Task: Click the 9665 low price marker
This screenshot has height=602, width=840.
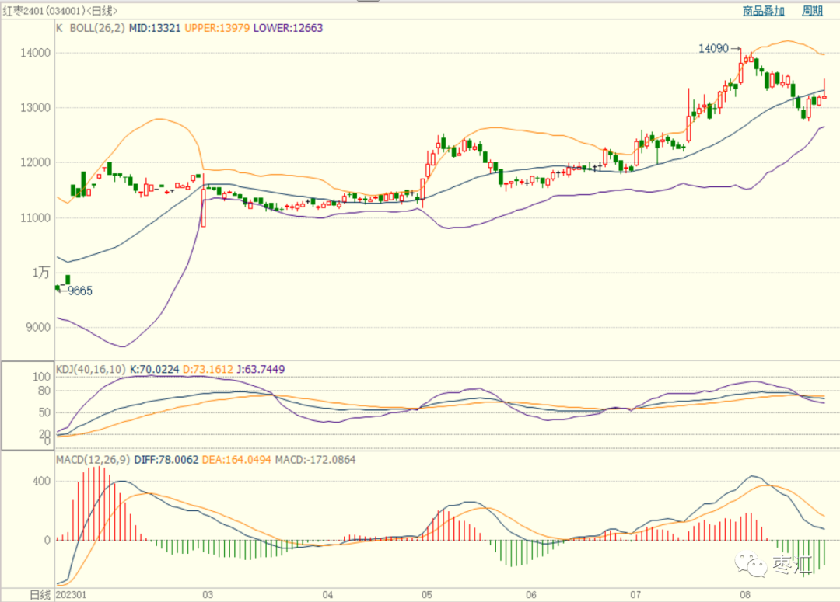Action: click(80, 291)
